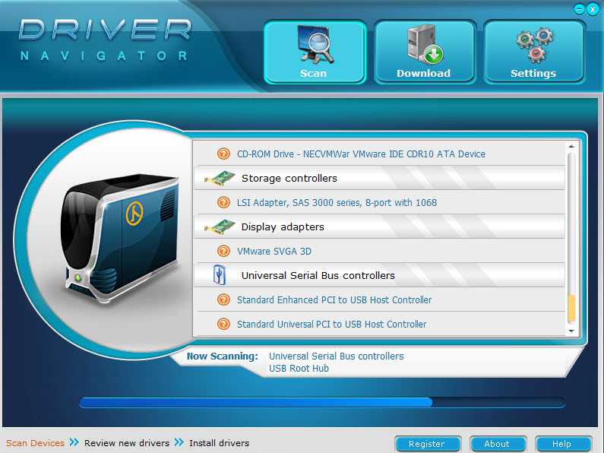Viewport: 604px width, 453px height.
Task: Open the Scan tab
Action: pos(315,52)
